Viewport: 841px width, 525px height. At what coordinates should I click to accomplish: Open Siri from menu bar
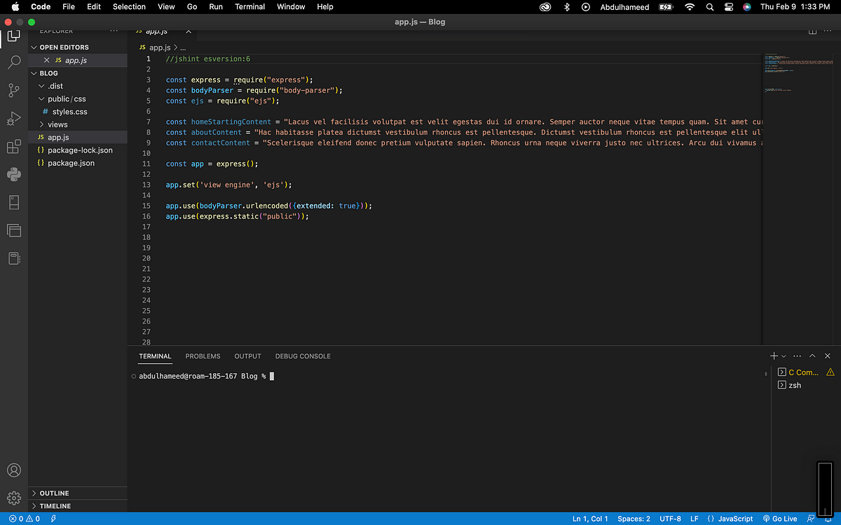[x=747, y=7]
